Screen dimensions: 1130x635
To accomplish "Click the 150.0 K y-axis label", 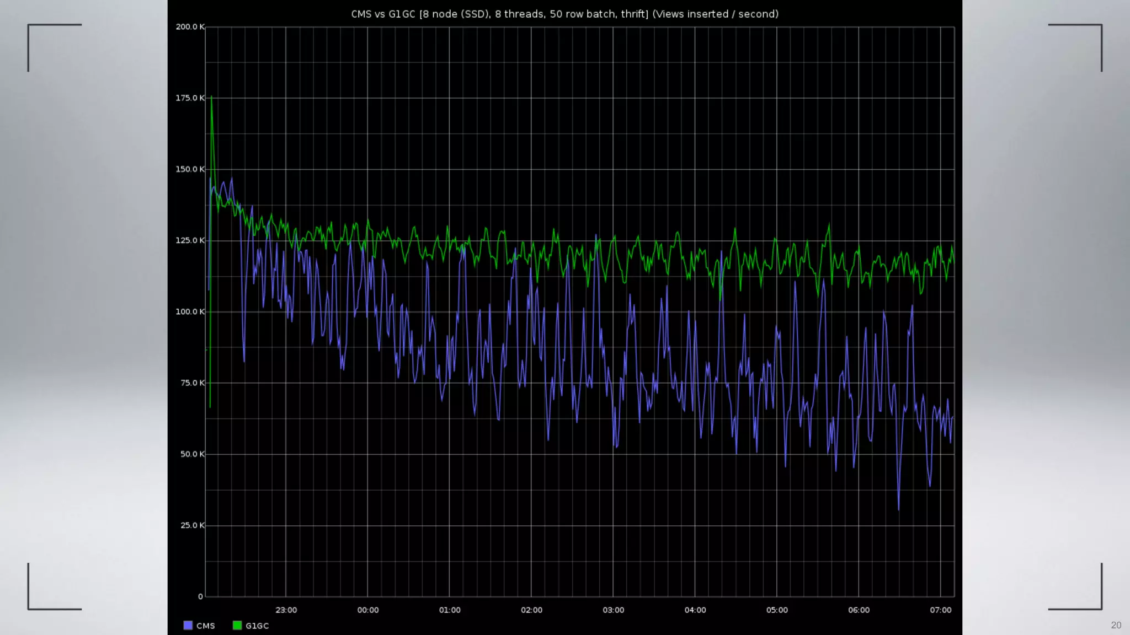I will [190, 169].
